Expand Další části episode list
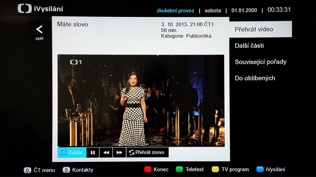The image size is (316, 177). 249,46
